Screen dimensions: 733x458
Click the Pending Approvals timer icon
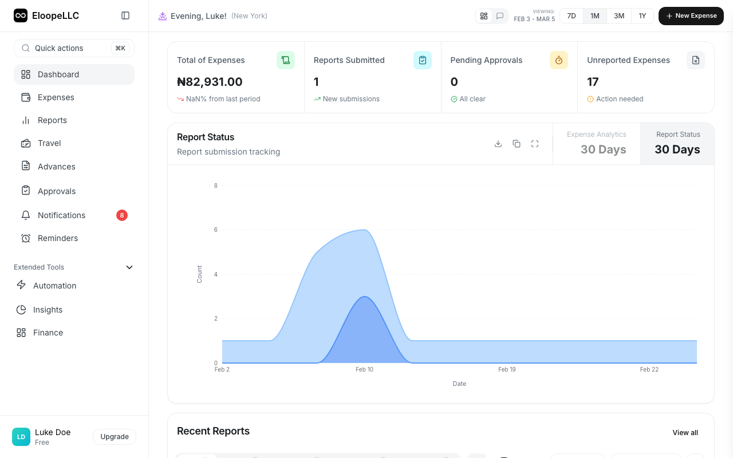coord(559,60)
